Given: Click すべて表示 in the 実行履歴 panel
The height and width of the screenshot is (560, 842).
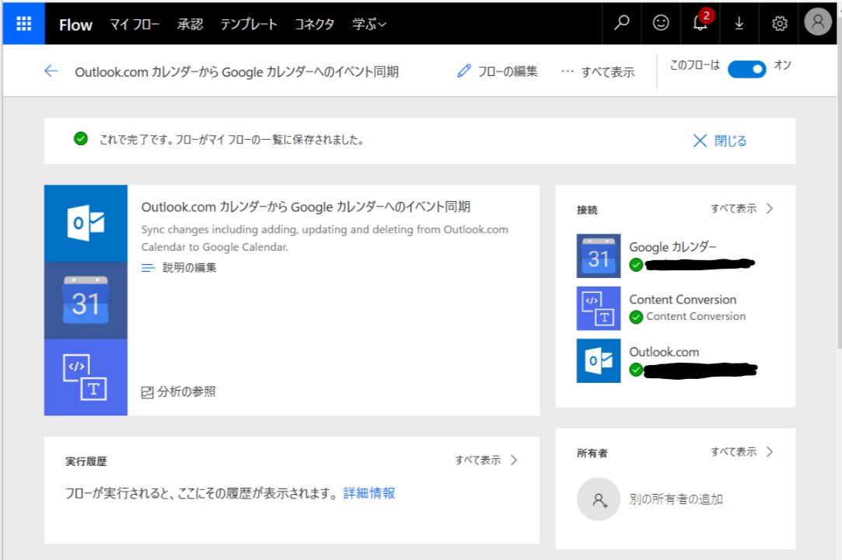Looking at the screenshot, I should pos(478,461).
